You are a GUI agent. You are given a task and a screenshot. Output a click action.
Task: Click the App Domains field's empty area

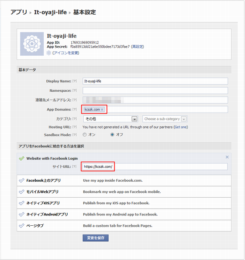pos(167,110)
